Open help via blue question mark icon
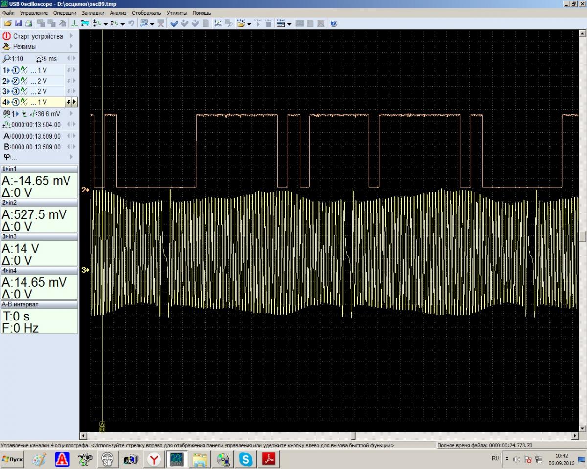Screen dimensions: 587x469 334,23
